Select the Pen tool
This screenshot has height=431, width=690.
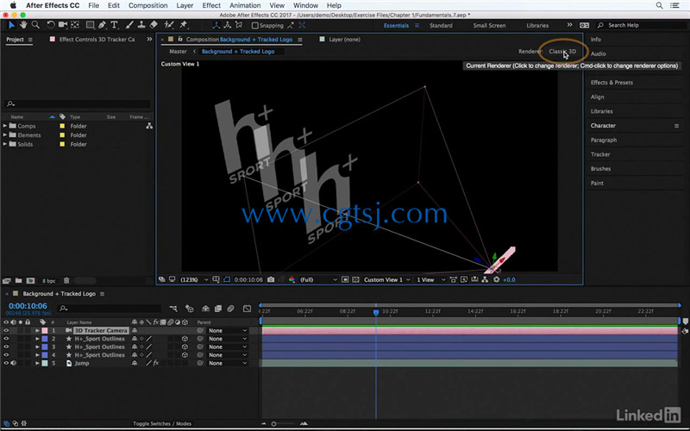(x=102, y=25)
